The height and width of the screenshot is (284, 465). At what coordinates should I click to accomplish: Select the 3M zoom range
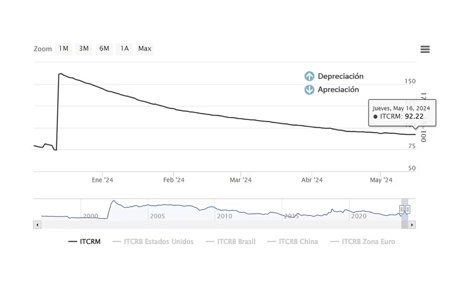(x=84, y=49)
